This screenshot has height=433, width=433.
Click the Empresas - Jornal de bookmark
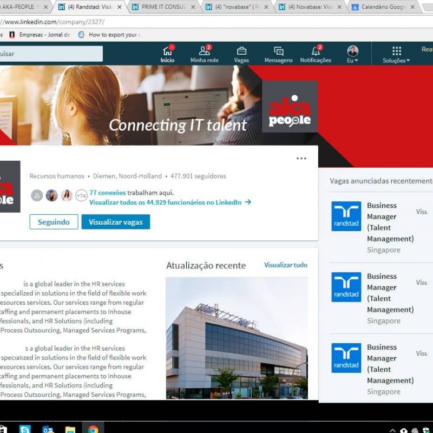40,35
